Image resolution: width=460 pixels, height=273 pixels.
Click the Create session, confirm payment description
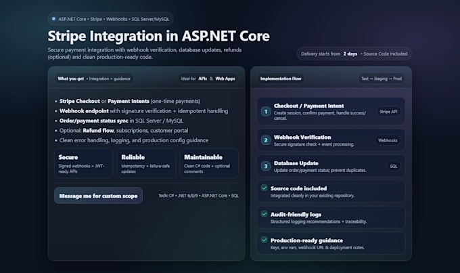pyautogui.click(x=319, y=115)
